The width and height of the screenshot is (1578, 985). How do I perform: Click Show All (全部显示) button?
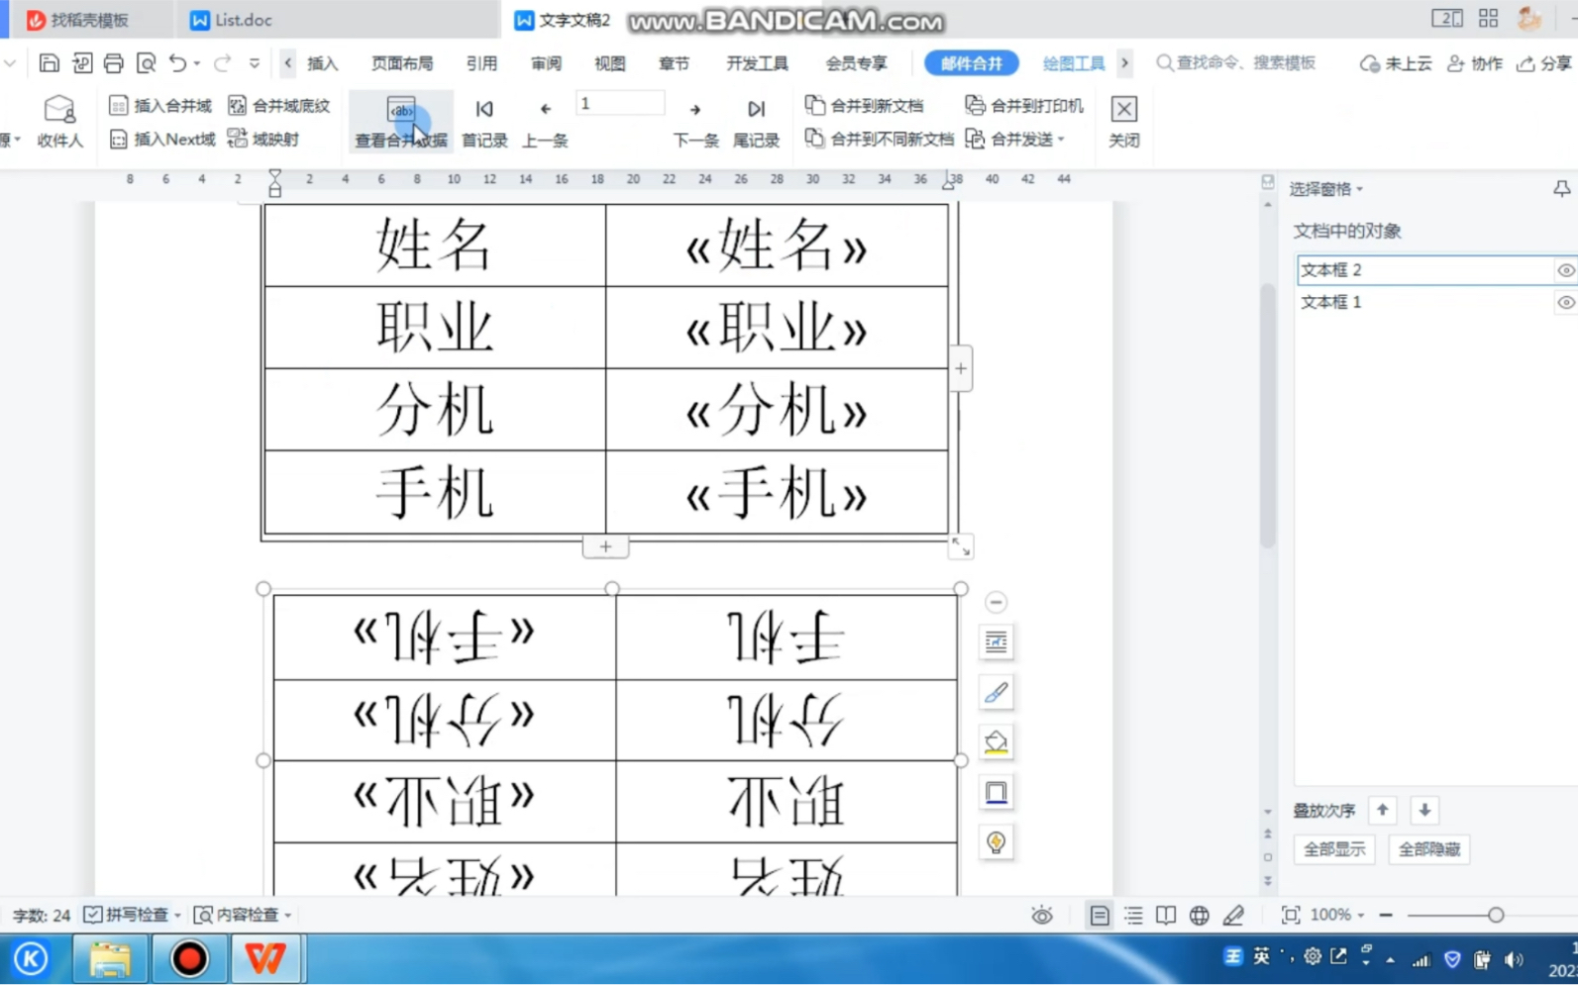(1334, 849)
